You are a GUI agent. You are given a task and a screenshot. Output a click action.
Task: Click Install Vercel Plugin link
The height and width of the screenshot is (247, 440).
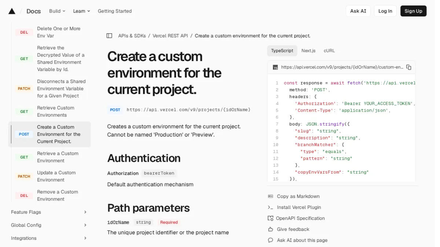pos(299,207)
